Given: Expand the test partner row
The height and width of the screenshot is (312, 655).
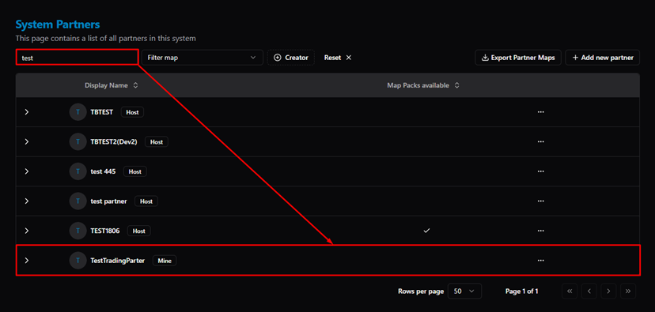Looking at the screenshot, I should 27,201.
